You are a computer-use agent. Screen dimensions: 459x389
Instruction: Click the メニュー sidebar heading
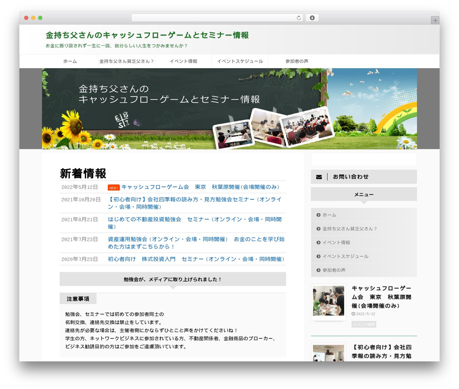coord(364,194)
